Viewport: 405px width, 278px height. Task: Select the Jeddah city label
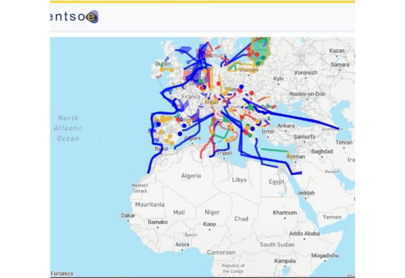click(x=306, y=193)
